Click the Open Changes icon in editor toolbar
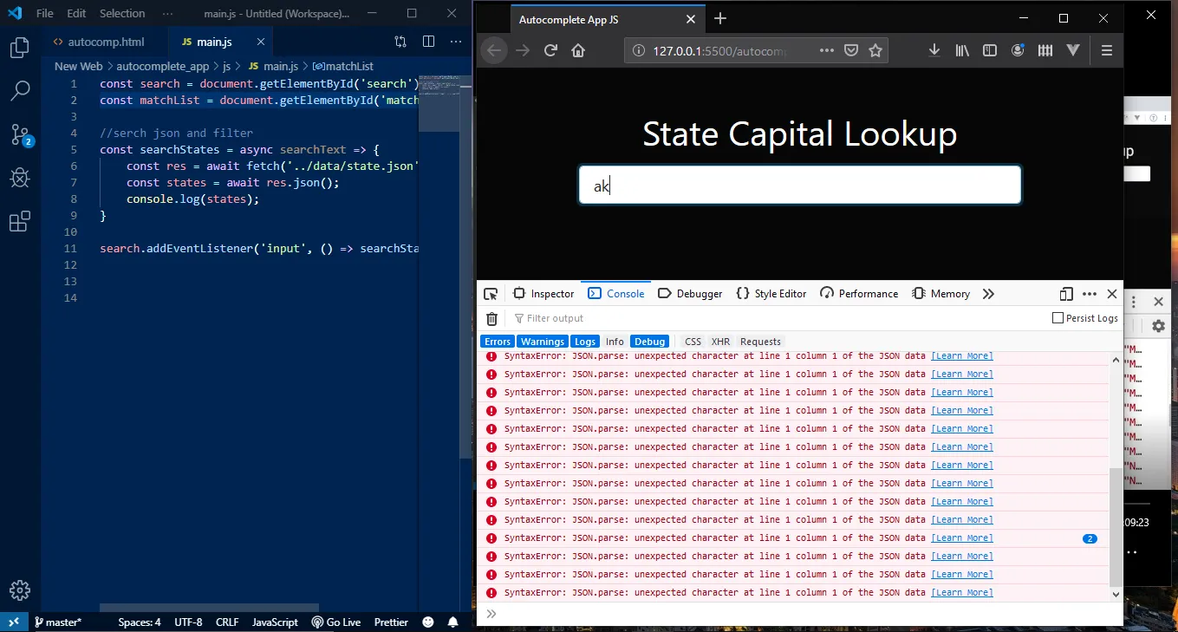The height and width of the screenshot is (632, 1178). click(400, 42)
